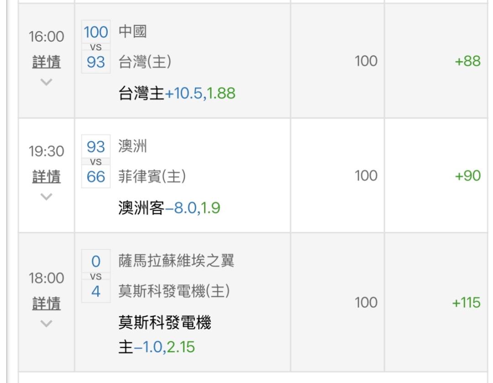The width and height of the screenshot is (493, 383).
Task: Expand chevron under the 16:00 match details
Action: coord(46,82)
